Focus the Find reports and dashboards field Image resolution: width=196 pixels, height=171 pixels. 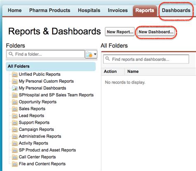pos(146,59)
